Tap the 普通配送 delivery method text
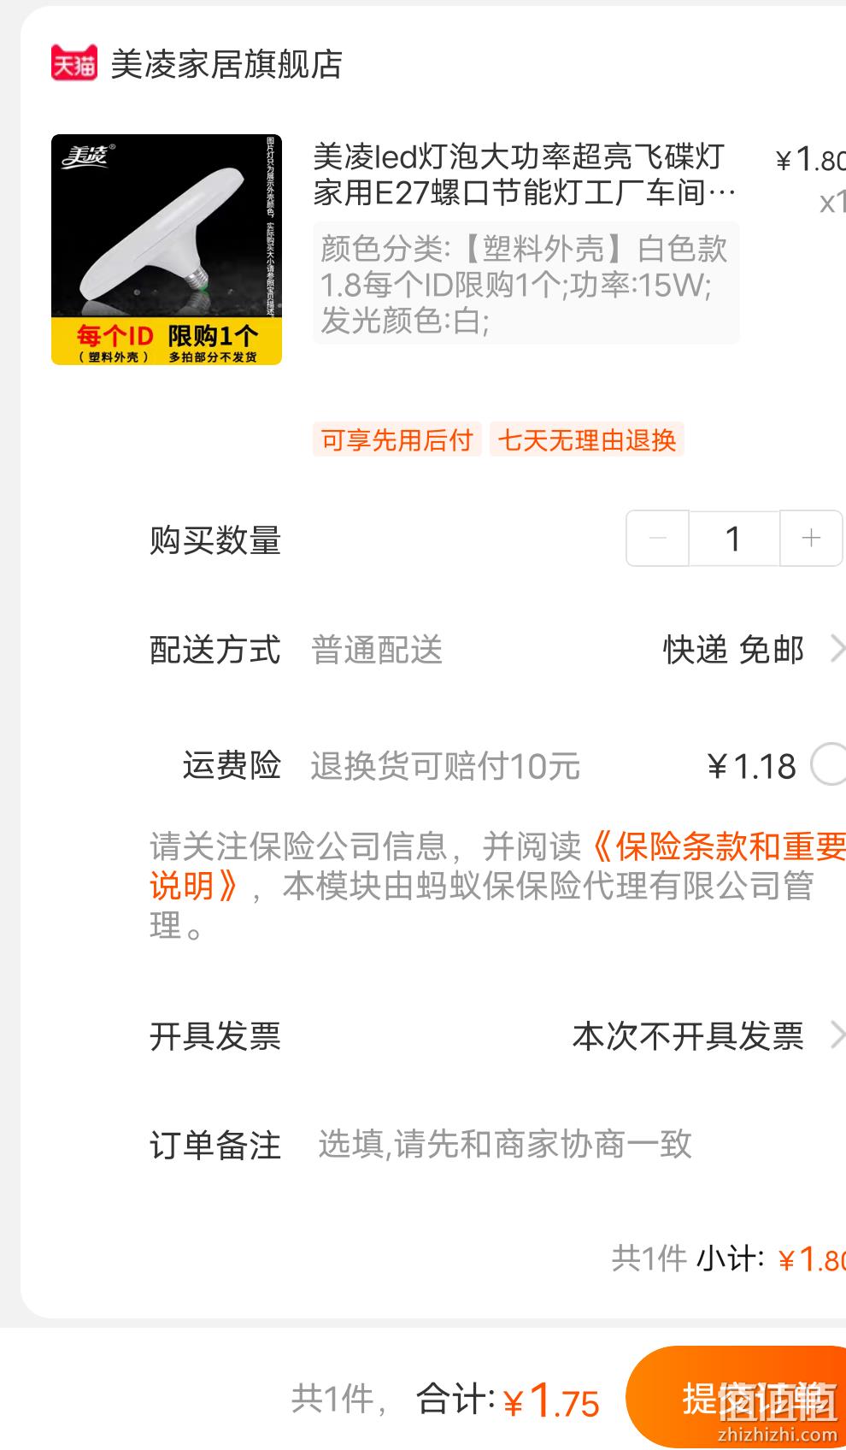Viewport: 846px width, 1450px height. 377,650
